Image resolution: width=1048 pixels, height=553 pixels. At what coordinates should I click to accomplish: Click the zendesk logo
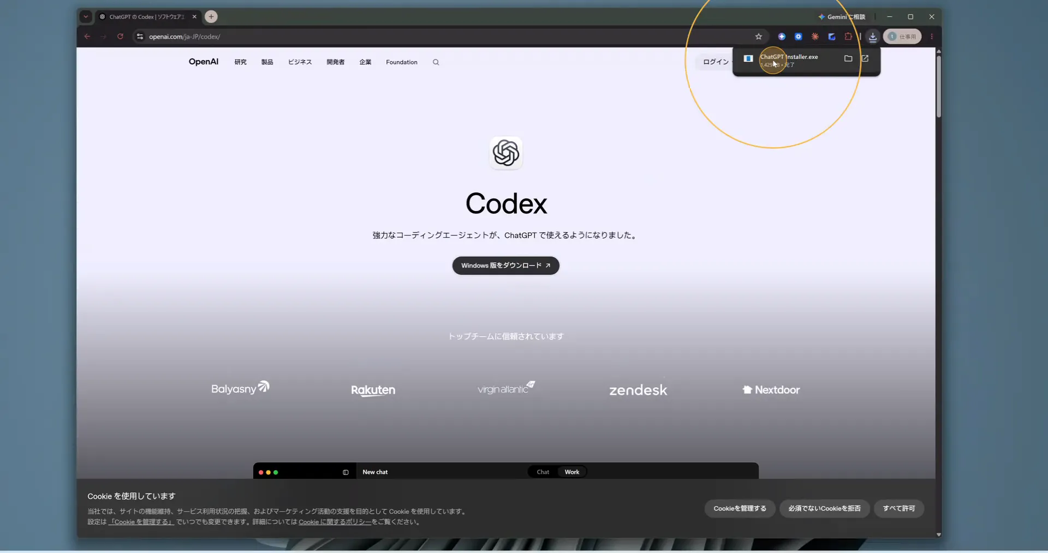point(638,390)
